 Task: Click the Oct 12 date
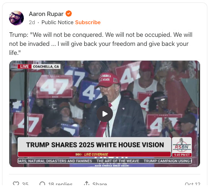point(193,184)
